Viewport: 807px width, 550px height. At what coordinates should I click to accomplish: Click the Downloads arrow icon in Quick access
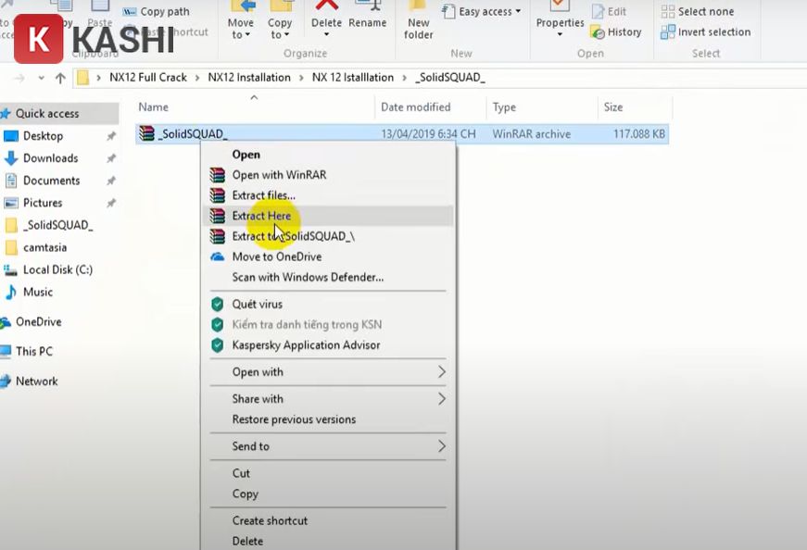click(11, 158)
